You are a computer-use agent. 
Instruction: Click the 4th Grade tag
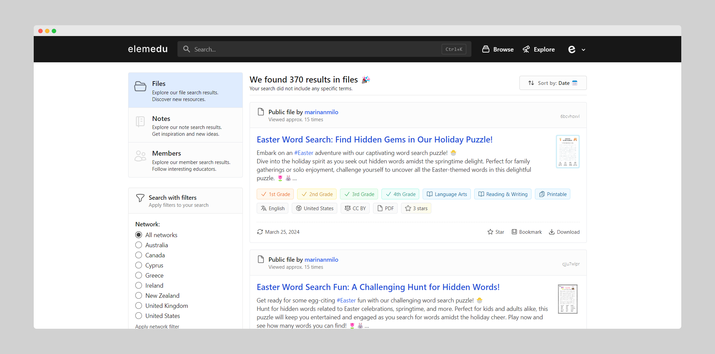click(x=400, y=194)
